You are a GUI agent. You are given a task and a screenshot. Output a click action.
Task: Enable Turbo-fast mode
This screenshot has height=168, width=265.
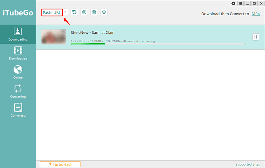pos(60,164)
